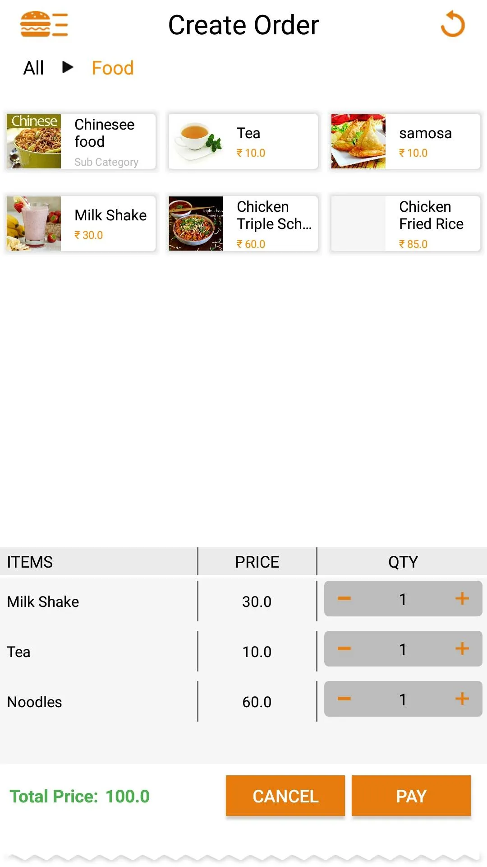Add Chicken Fried Rice item
This screenshot has height=867, width=487.
tap(406, 224)
